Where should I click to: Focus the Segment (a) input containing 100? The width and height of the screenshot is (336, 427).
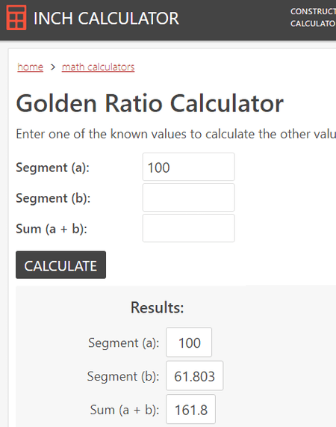click(189, 167)
